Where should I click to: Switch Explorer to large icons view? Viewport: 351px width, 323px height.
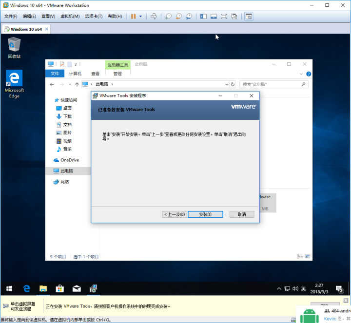click(307, 256)
